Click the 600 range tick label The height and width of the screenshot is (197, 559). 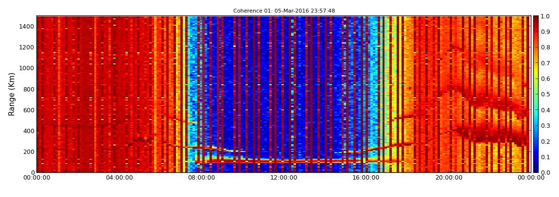pos(29,110)
